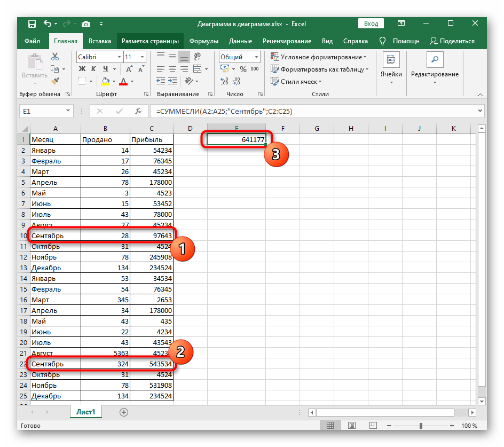Apply underline formatting (Ч)
This screenshot has width=504, height=447.
point(105,69)
